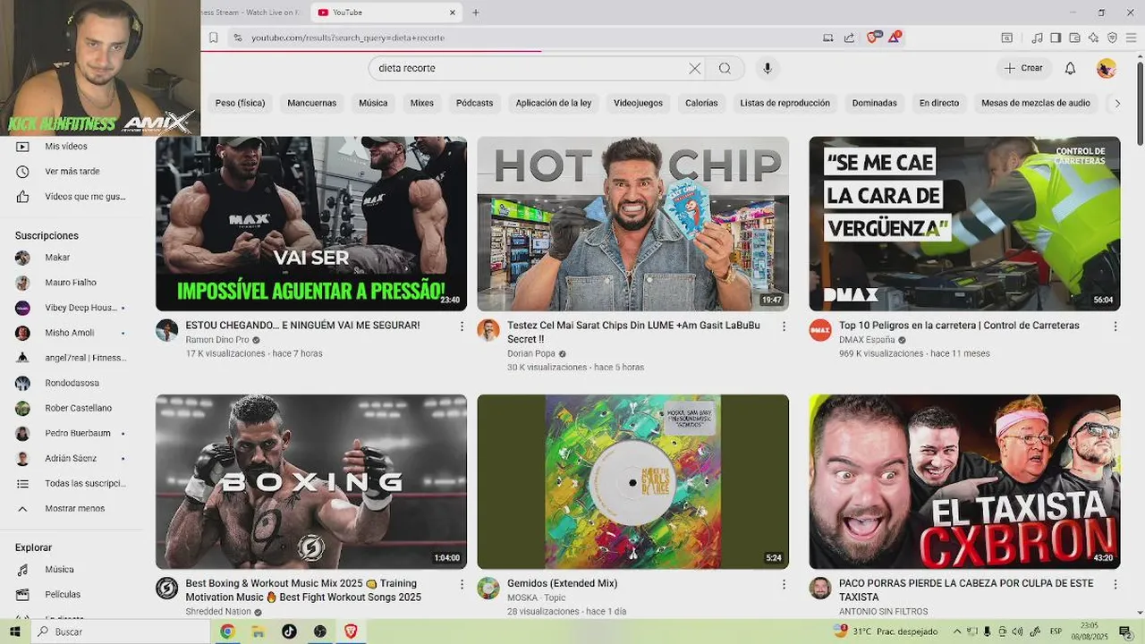This screenshot has width=1145, height=644.
Task: Select the 'Peso (física)' filter chip
Action: click(240, 103)
